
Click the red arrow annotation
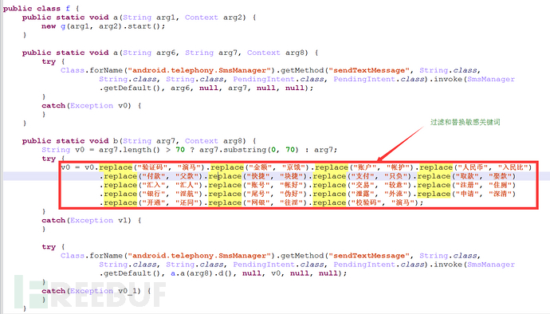click(400, 143)
